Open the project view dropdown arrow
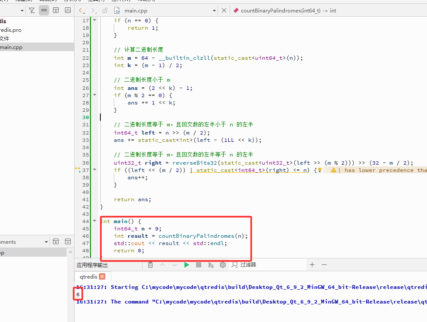Screen dimensions: 427x322 (x=22, y=11)
